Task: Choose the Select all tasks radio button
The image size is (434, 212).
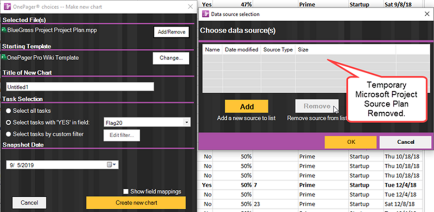Action: point(9,111)
